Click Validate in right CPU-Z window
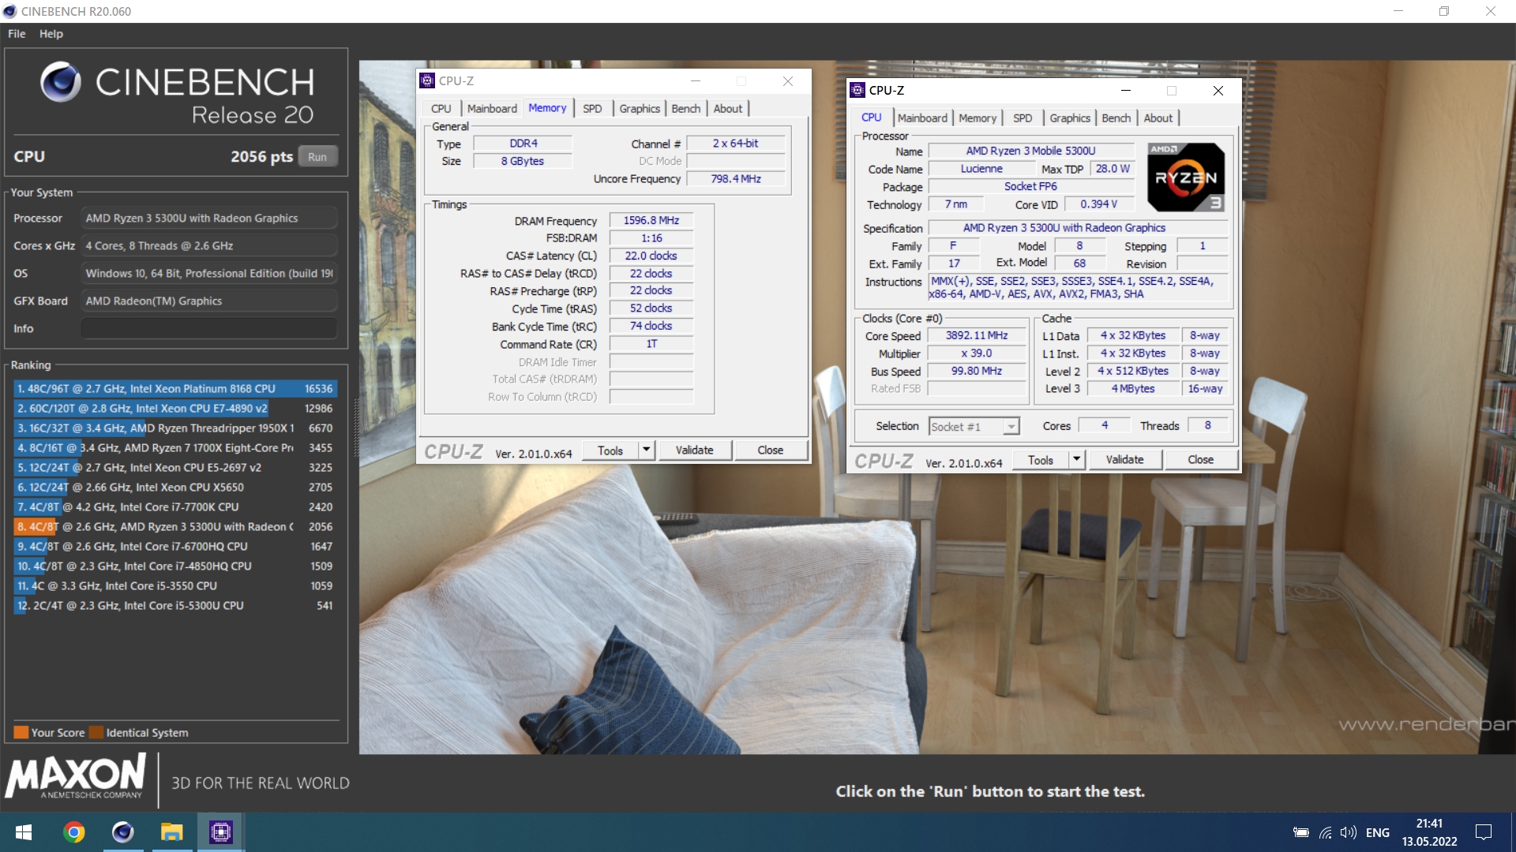The height and width of the screenshot is (852, 1516). (x=1125, y=460)
